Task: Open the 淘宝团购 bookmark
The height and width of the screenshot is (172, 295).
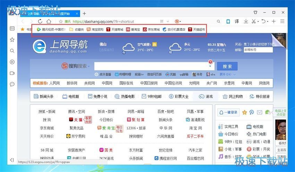Action: coord(95,29)
